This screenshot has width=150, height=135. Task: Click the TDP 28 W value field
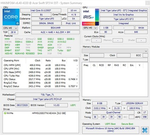(13, 32)
